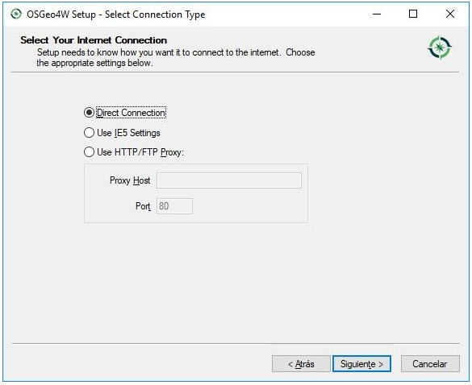Click the blank area below the proxy settings
Screen dimensions: 472x385
click(x=235, y=283)
